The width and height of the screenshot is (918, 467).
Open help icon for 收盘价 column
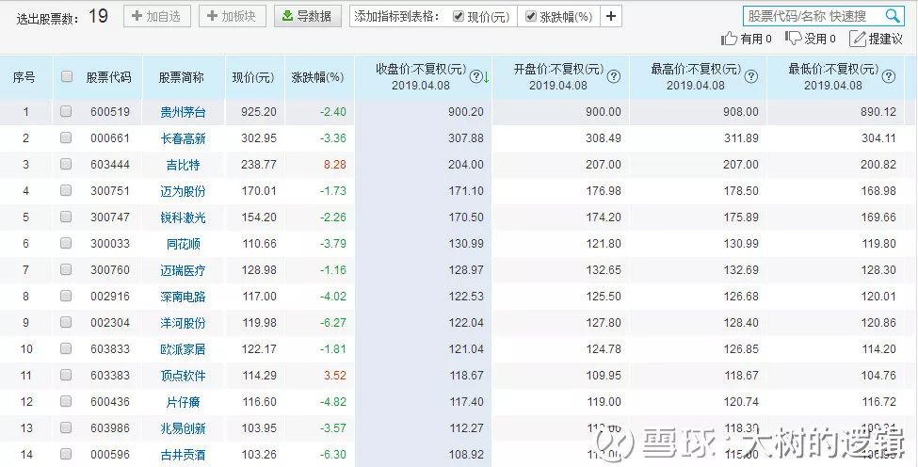click(476, 76)
